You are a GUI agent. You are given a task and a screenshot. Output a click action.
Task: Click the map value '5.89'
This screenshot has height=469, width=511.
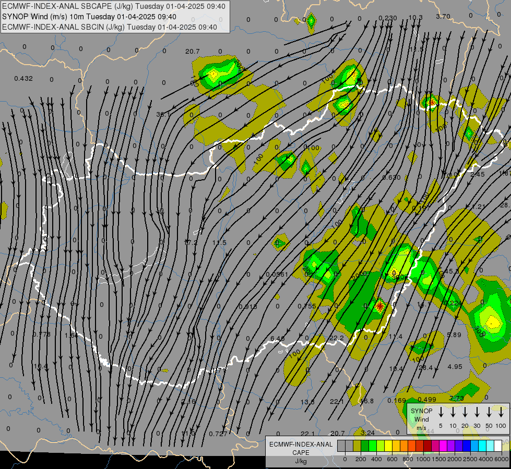point(454,335)
